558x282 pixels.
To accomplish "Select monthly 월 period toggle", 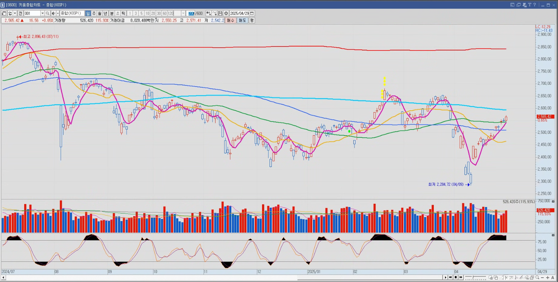I will pyautogui.click(x=100, y=13).
